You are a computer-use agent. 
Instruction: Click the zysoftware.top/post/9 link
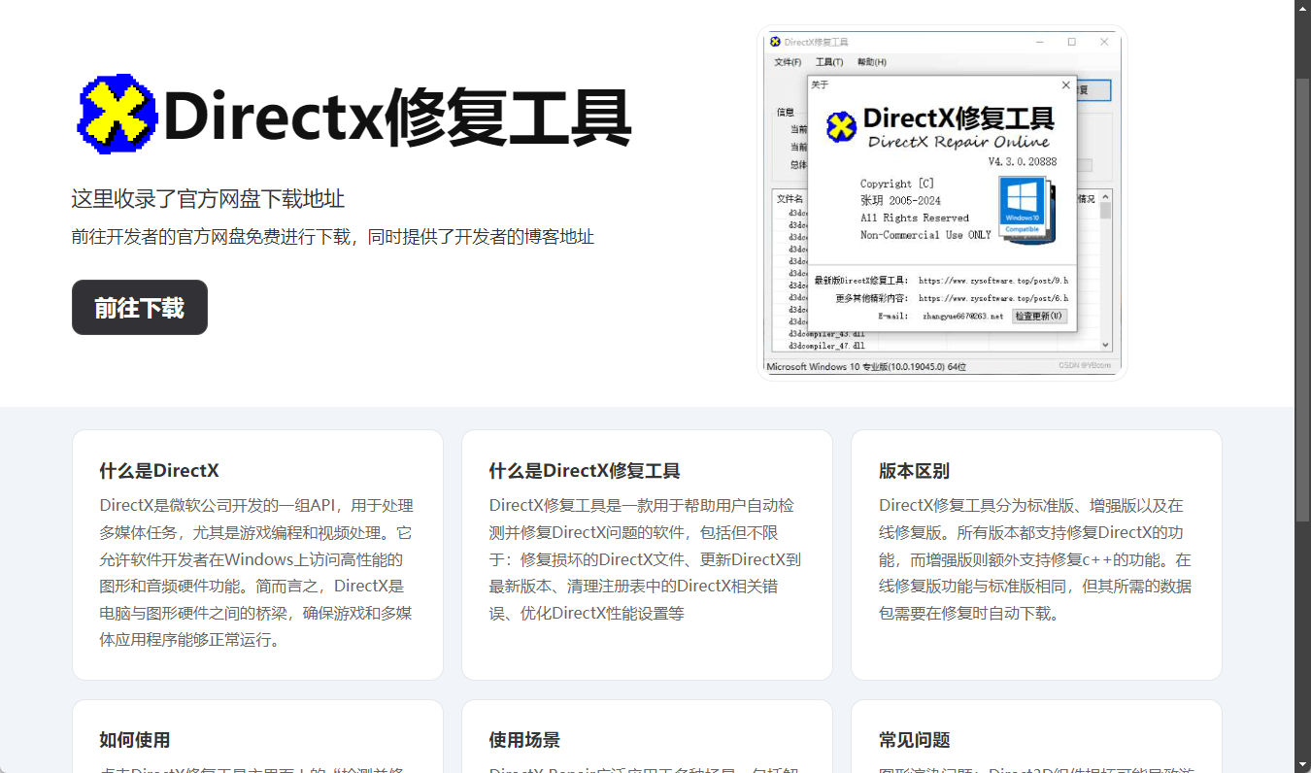(x=992, y=281)
